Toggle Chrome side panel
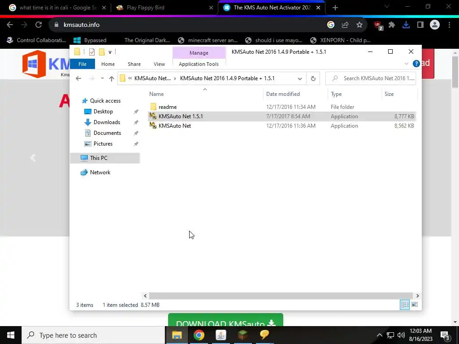The image size is (459, 344). pos(420,25)
